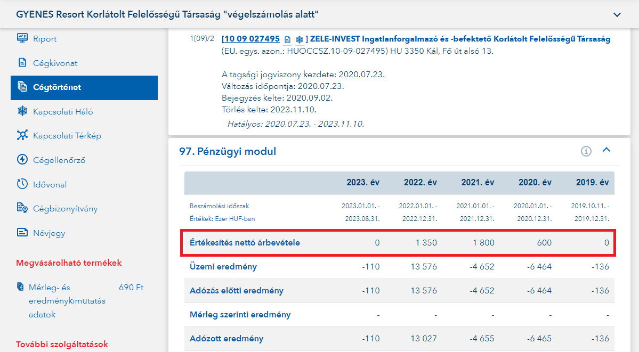The width and height of the screenshot is (639, 352).
Task: Click the Üzemi eredmény row label
Action: [x=223, y=267]
